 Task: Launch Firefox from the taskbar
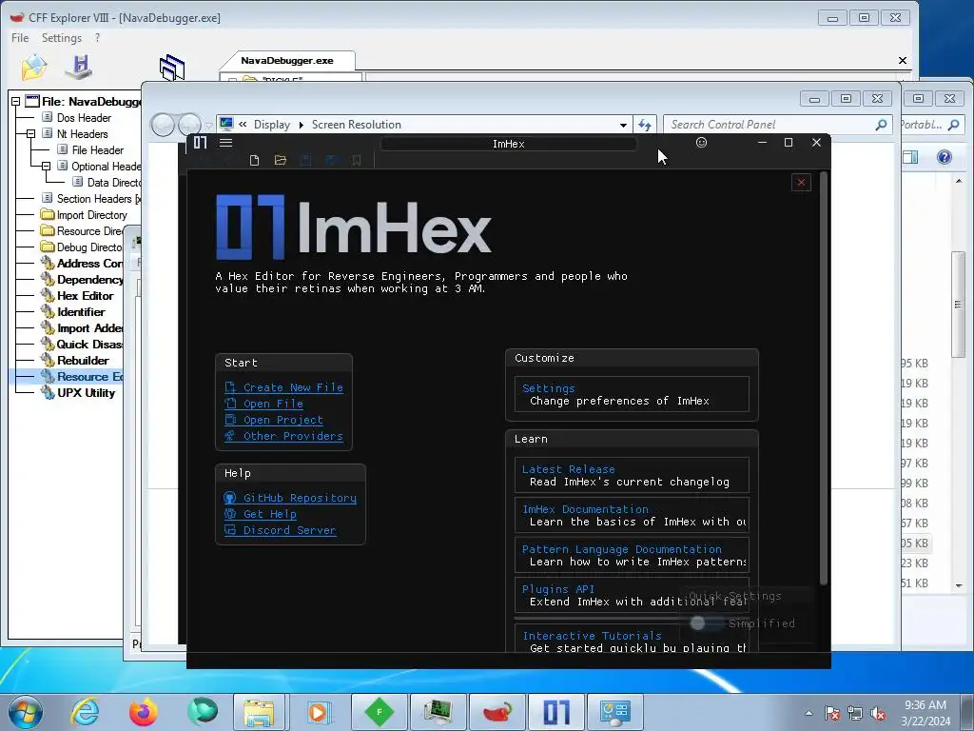click(143, 712)
